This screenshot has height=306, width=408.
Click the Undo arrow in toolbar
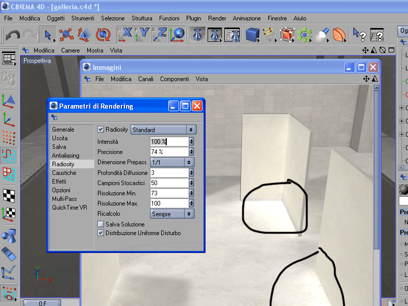12,35
